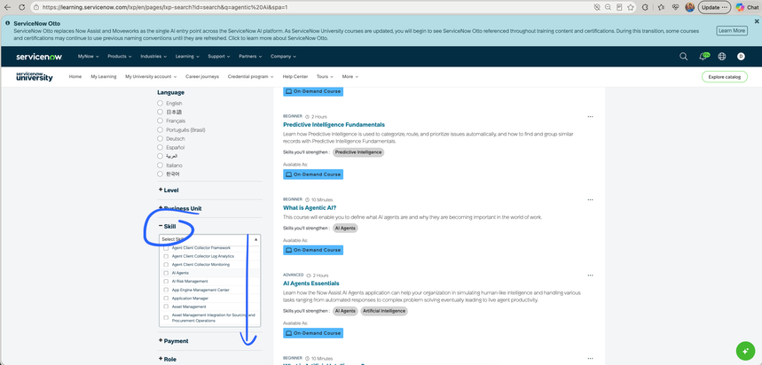
Task: Collapse the Skill filter section
Action: pos(167,226)
